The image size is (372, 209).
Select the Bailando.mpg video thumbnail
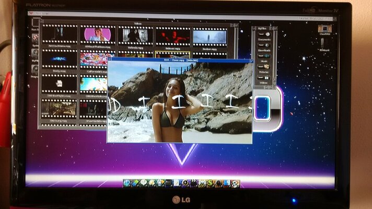[x=135, y=36]
